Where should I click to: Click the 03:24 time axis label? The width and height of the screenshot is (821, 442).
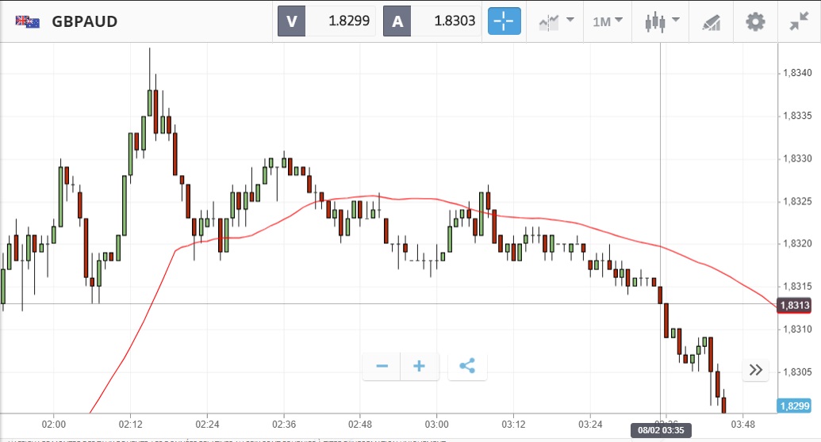(x=590, y=425)
